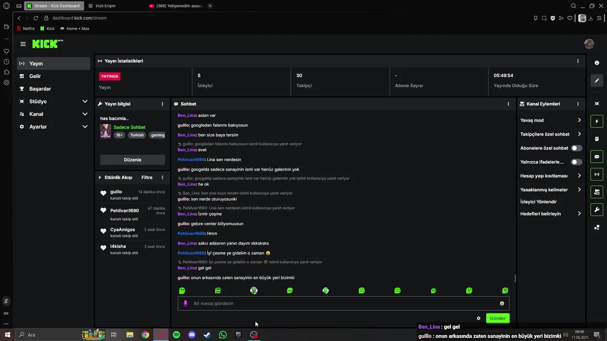Viewport: 607px width, 341px height.
Task: Click the stream category thumbnail image
Action: 105,131
